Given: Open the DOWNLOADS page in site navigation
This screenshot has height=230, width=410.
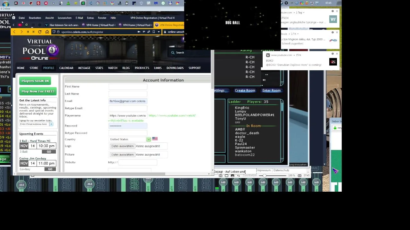Looking at the screenshot, I should point(175,68).
